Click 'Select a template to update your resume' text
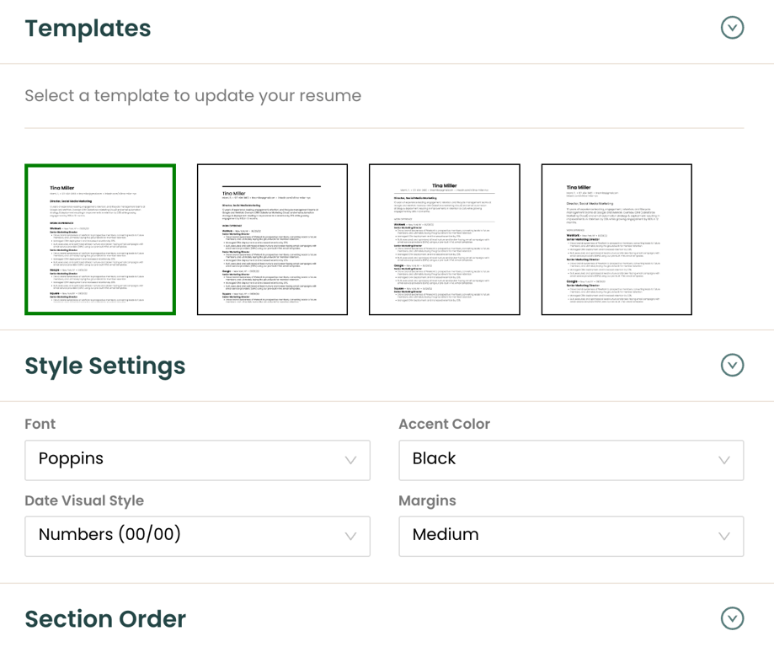Image resolution: width=774 pixels, height=647 pixels. coord(193,96)
